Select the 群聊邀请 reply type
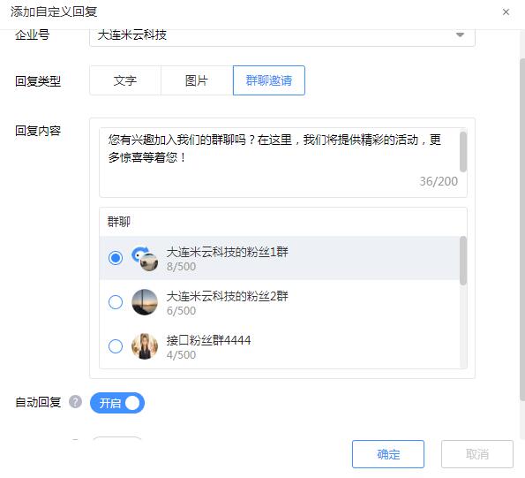 [269, 80]
